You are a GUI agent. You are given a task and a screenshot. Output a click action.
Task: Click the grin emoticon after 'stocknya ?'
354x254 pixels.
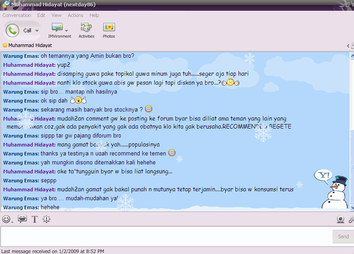pos(149,109)
